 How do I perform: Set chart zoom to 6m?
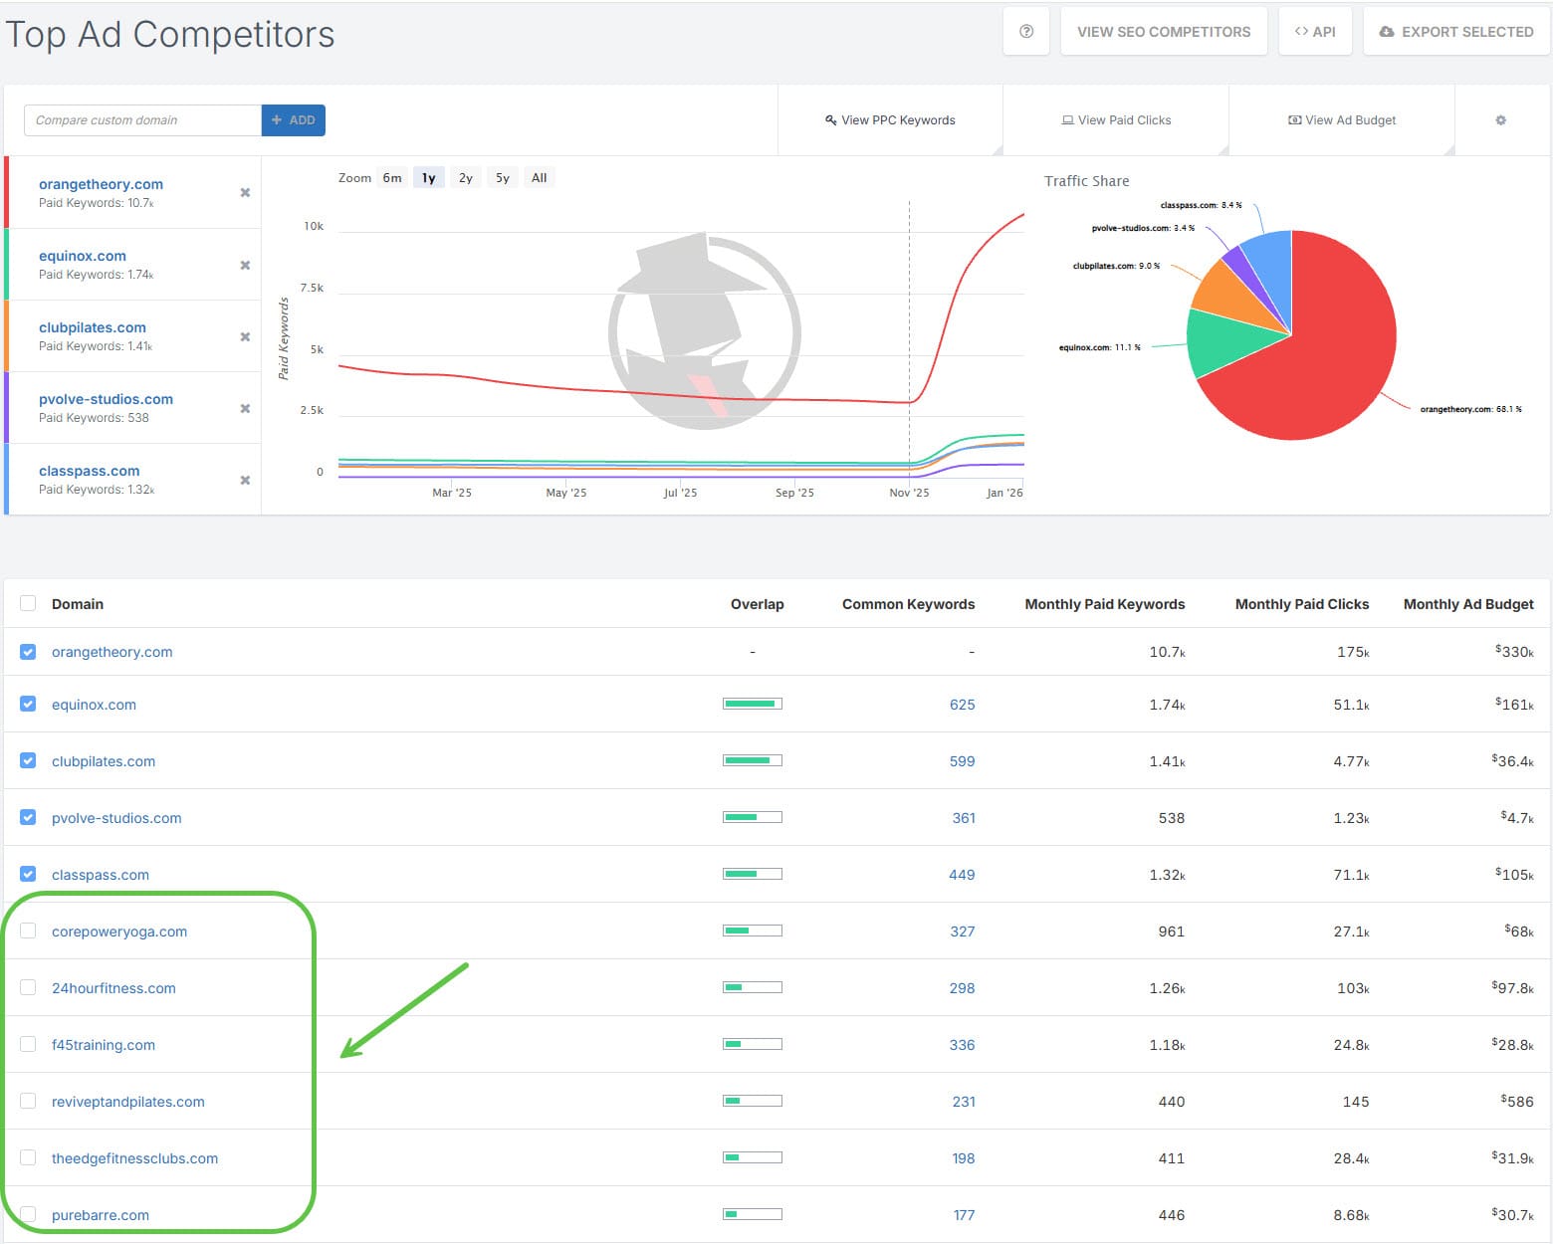tap(392, 178)
